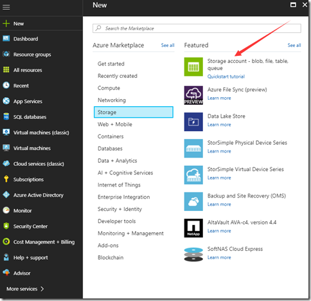The height and width of the screenshot is (301, 311).
Task: Open AI + Cognitive Services category
Action: pyautogui.click(x=125, y=173)
